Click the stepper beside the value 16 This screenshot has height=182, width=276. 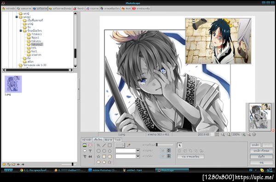coord(169,151)
